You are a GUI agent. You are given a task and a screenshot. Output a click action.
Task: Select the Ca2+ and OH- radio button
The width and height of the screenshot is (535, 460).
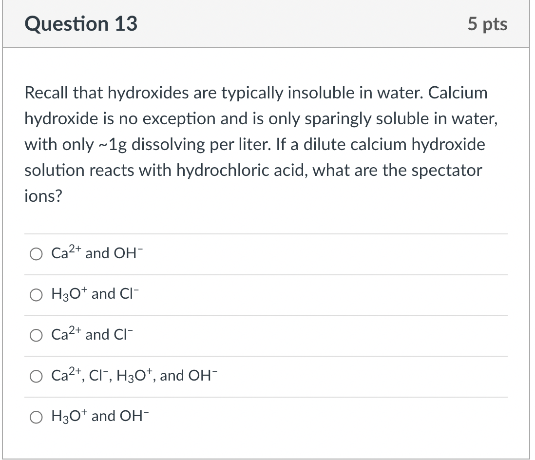click(36, 253)
